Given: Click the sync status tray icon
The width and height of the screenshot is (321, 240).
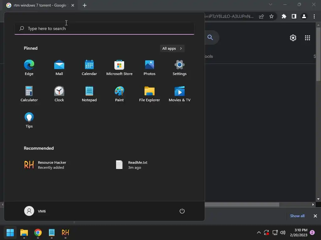Looking at the screenshot, I should click(x=266, y=232).
